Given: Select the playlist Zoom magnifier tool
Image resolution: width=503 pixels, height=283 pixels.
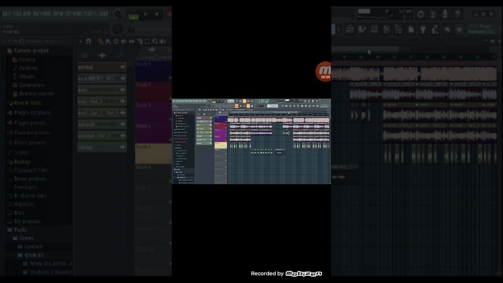Looking at the screenshot, I should pos(221,110).
